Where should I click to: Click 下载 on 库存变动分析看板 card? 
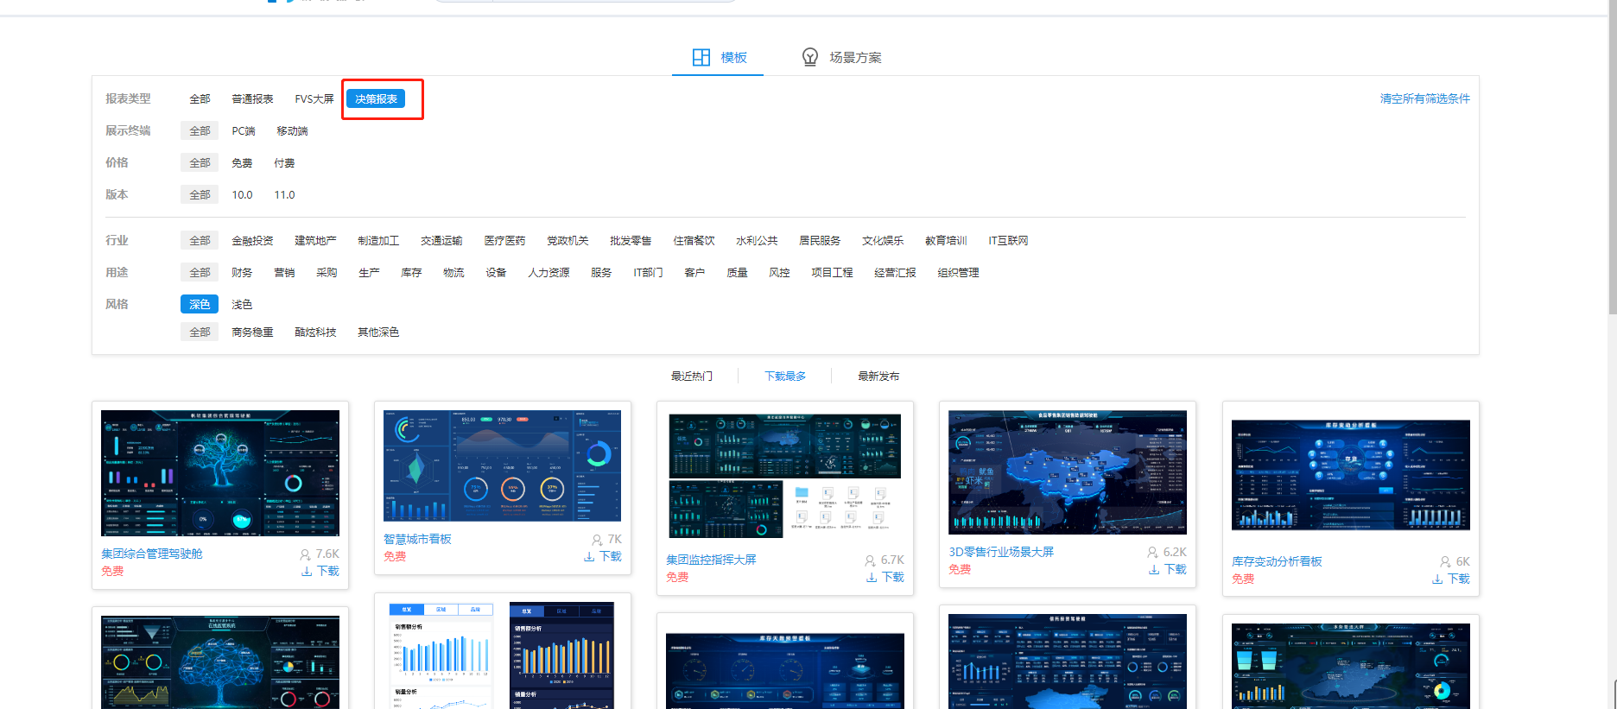click(1459, 579)
